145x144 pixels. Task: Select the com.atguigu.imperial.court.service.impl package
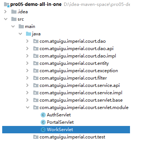(x=81, y=93)
